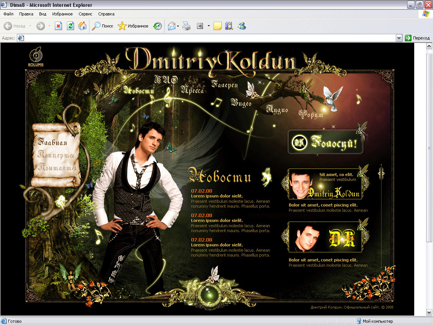Open the Пресса navigation link

pyautogui.click(x=192, y=90)
